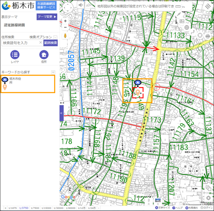Screen dimensions: 214x211
Task: Click 市道路線網図検索サービス title badge
Action: click(x=46, y=6)
